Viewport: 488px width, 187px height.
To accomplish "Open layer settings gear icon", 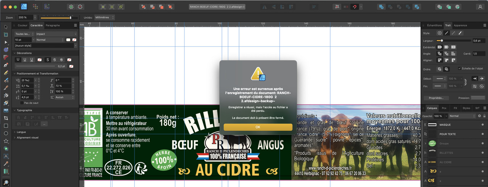I will (479, 116).
